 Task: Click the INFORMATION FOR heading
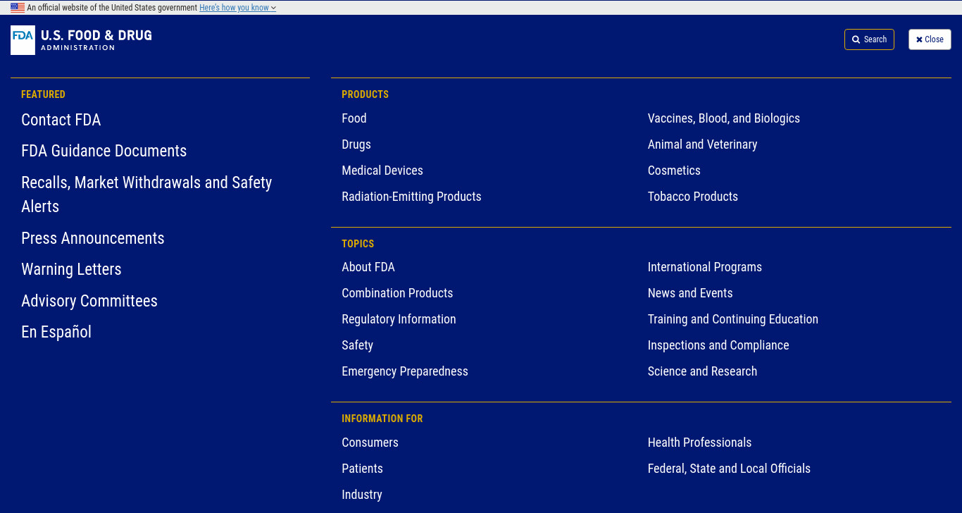[382, 419]
